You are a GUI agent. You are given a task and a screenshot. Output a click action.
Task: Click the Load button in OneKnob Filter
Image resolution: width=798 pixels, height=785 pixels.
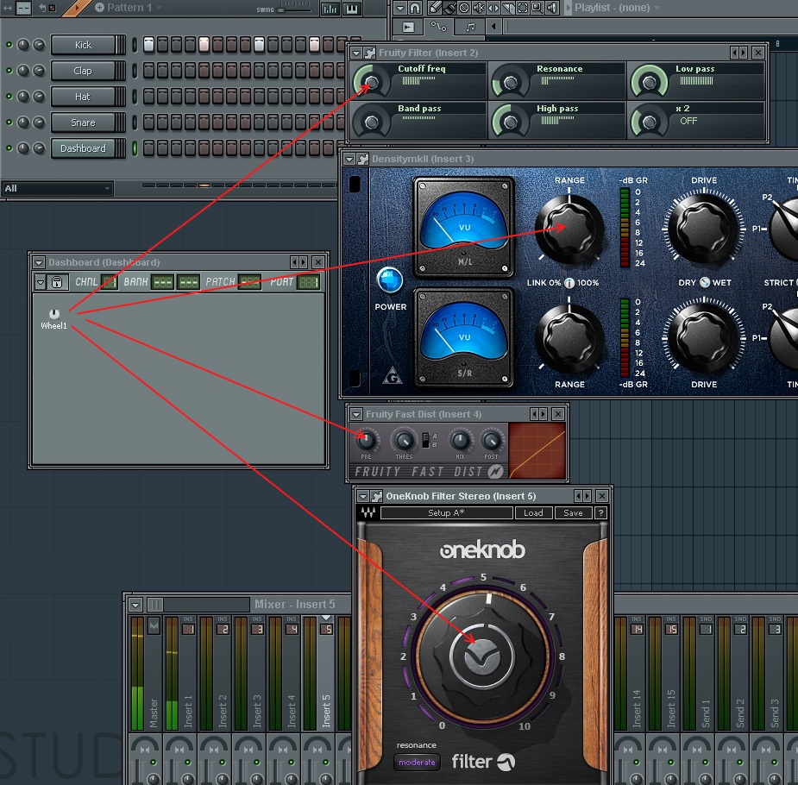coord(533,513)
